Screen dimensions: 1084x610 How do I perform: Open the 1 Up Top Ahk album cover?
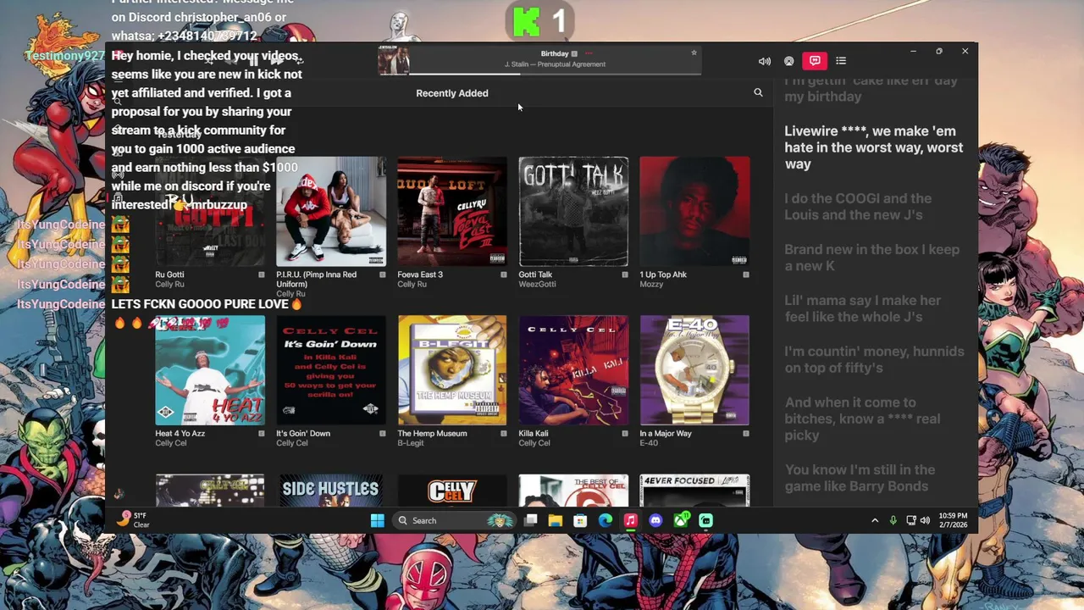[694, 212]
